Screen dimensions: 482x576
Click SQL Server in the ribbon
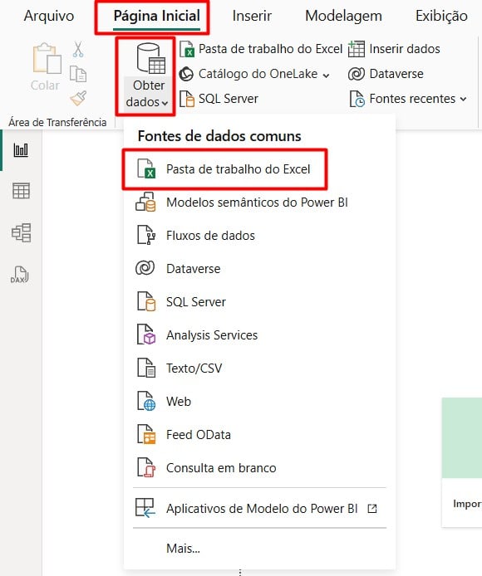(x=219, y=99)
